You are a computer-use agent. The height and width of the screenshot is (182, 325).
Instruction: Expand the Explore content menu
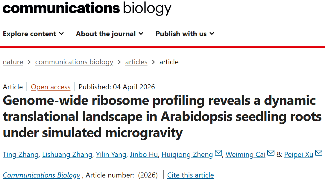click(33, 34)
